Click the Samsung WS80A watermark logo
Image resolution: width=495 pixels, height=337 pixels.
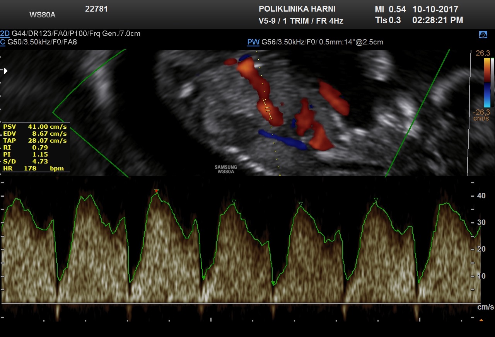tap(226, 169)
